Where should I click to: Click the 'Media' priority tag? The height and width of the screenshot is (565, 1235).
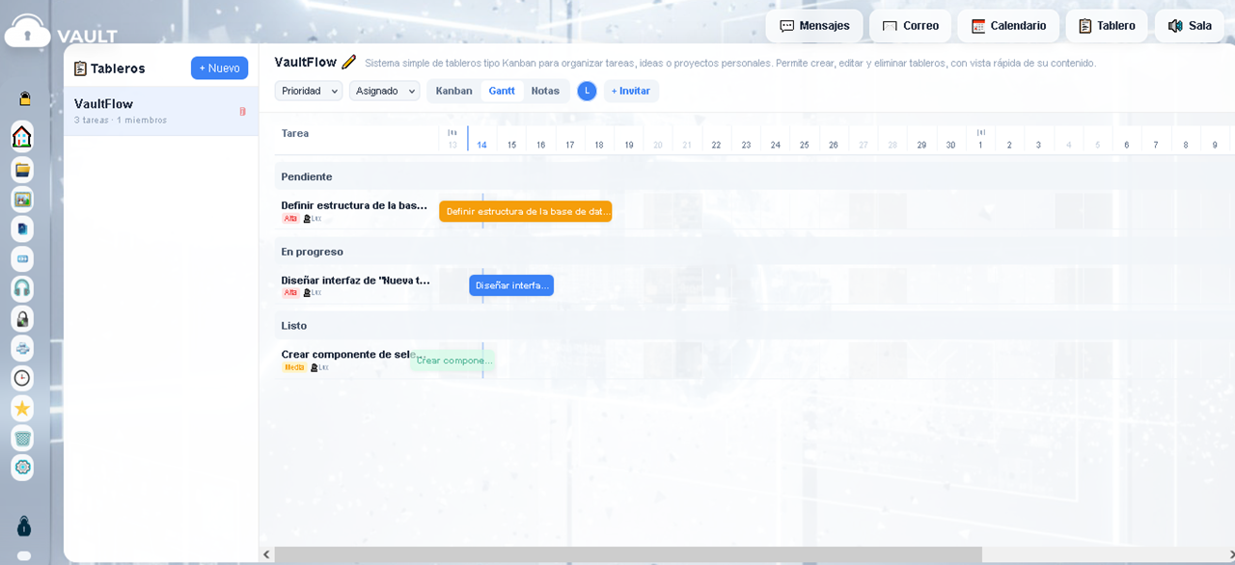click(294, 367)
